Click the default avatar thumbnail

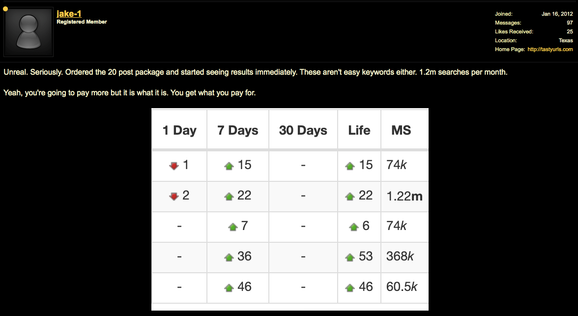pyautogui.click(x=29, y=32)
